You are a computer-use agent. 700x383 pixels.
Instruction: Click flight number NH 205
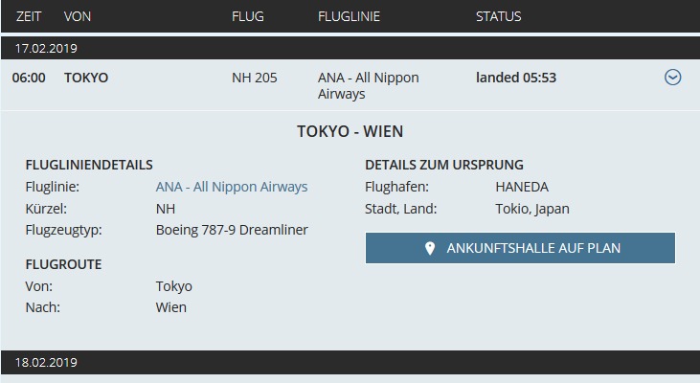tap(255, 78)
